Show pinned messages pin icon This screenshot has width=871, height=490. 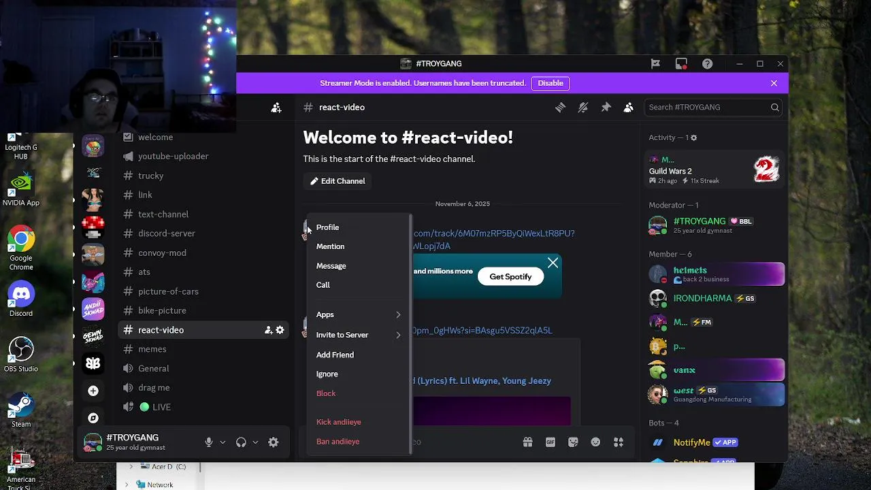(606, 108)
